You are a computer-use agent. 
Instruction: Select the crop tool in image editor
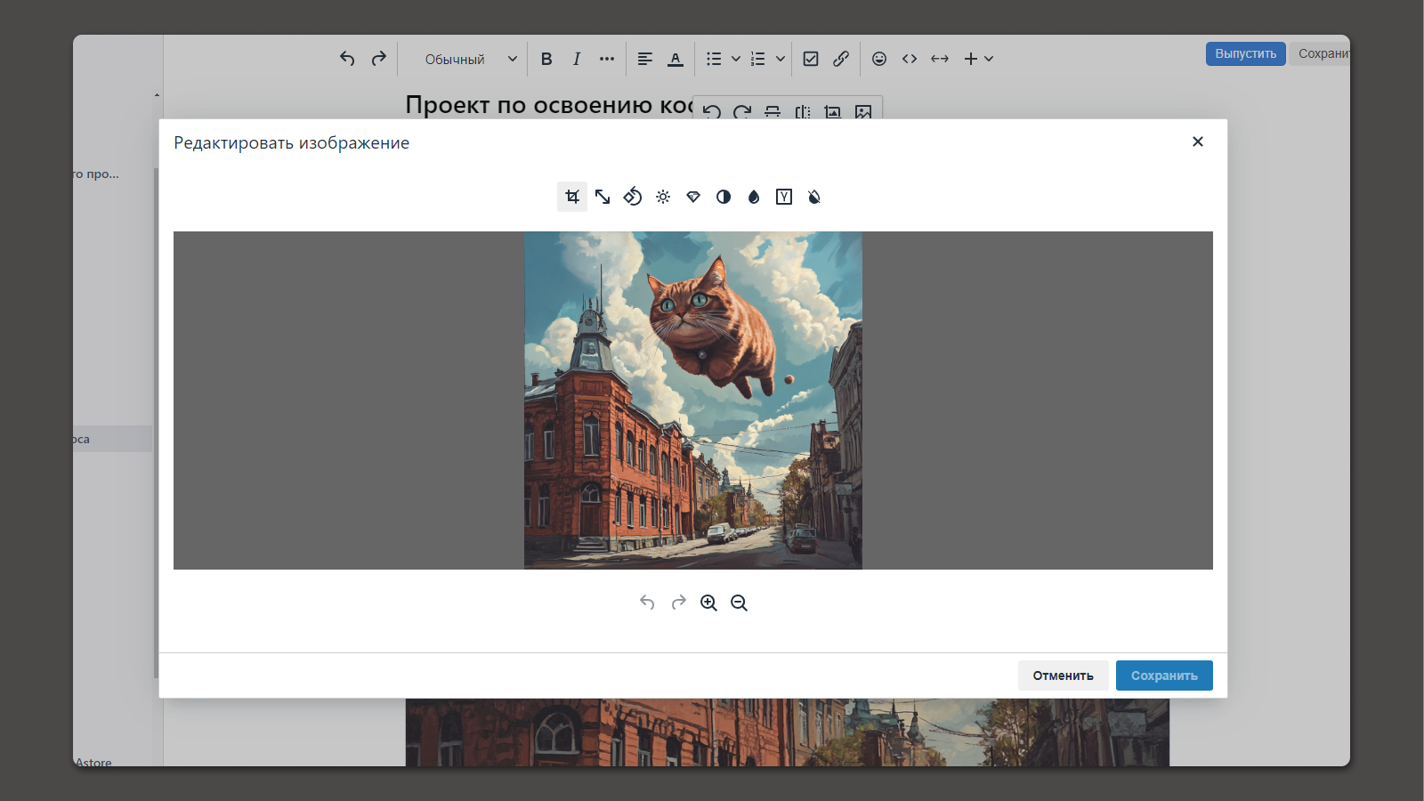(572, 197)
